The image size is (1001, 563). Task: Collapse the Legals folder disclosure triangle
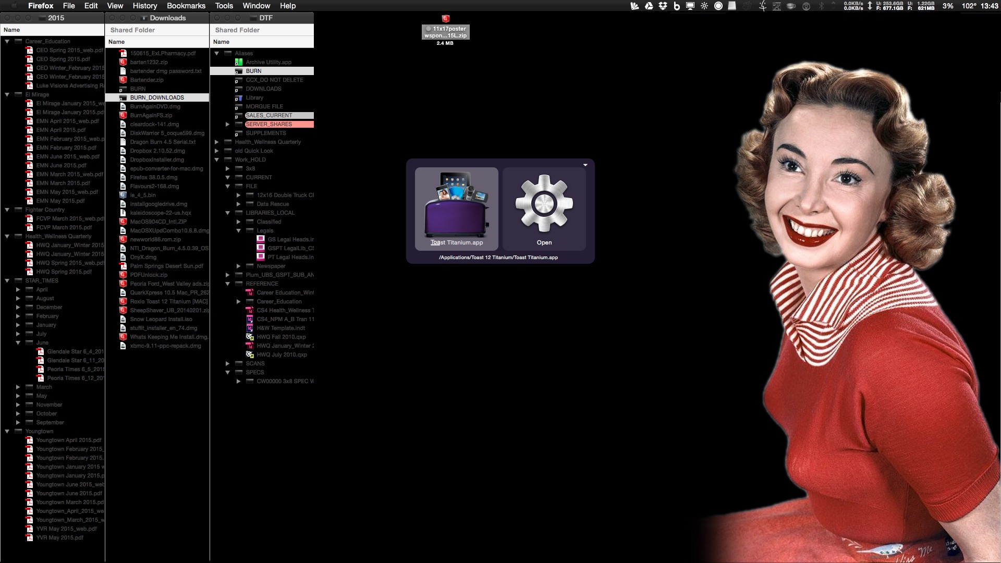[238, 230]
